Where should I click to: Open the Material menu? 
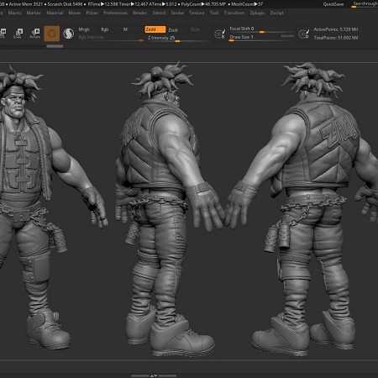point(55,13)
